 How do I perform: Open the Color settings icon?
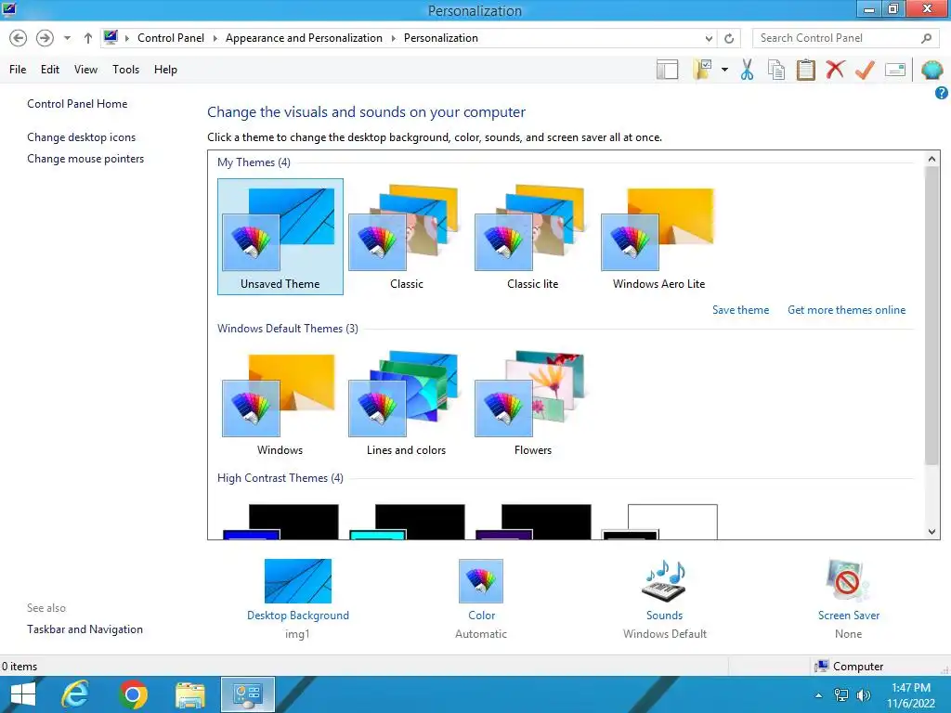[481, 581]
